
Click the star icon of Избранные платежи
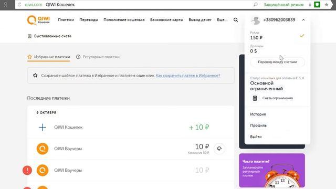[x=29, y=57]
